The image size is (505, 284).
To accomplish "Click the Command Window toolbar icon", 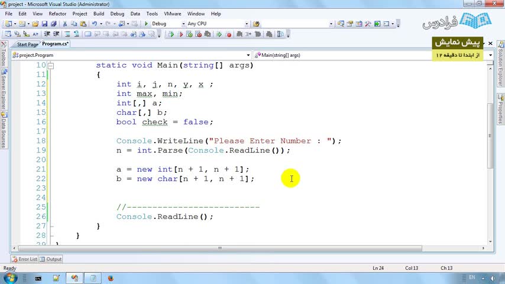I will pyautogui.click(x=386, y=24).
